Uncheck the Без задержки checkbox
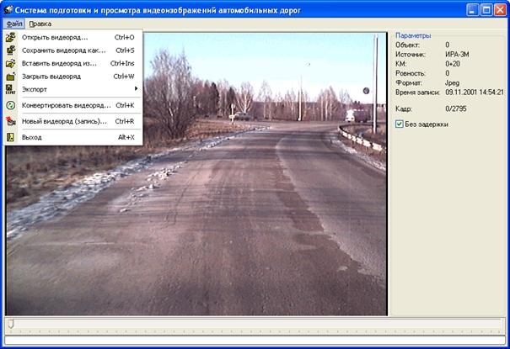Screen dimensions: 510x349 [400, 124]
